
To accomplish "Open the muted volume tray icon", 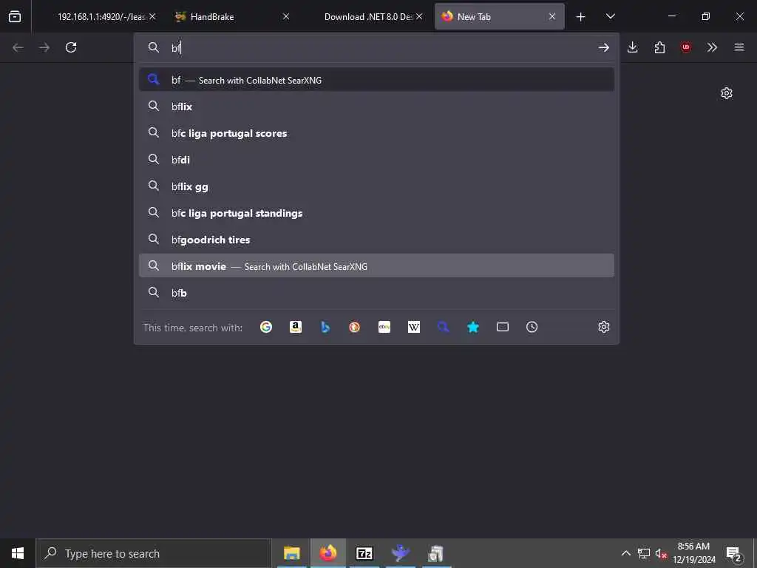I will click(662, 553).
